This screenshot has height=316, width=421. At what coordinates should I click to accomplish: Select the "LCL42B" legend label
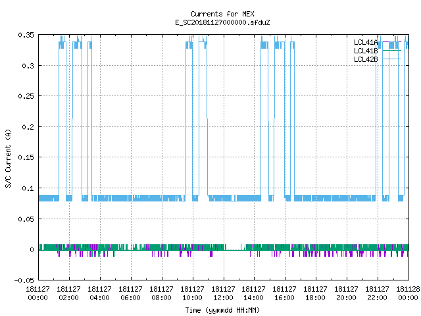(x=366, y=59)
